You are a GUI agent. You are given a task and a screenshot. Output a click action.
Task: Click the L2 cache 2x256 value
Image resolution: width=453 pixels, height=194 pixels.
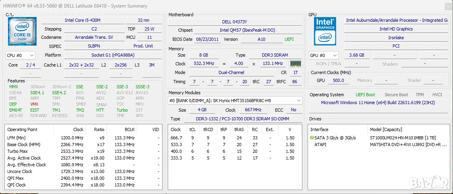coord(120,65)
